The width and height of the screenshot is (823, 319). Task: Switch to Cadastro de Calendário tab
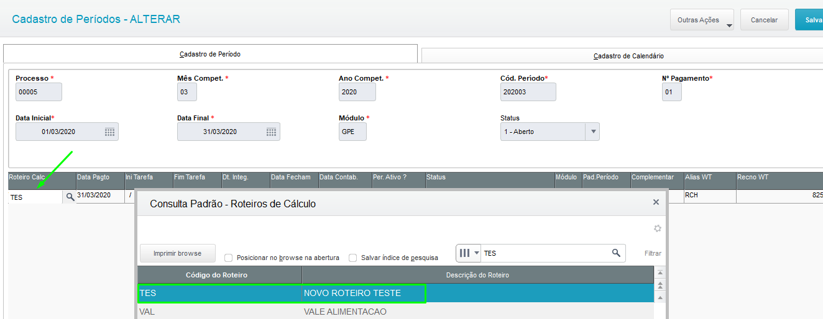[622, 56]
